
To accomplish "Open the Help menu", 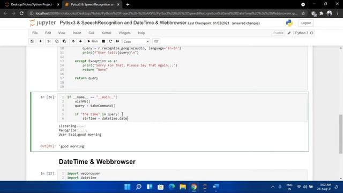I will [x=141, y=33].
